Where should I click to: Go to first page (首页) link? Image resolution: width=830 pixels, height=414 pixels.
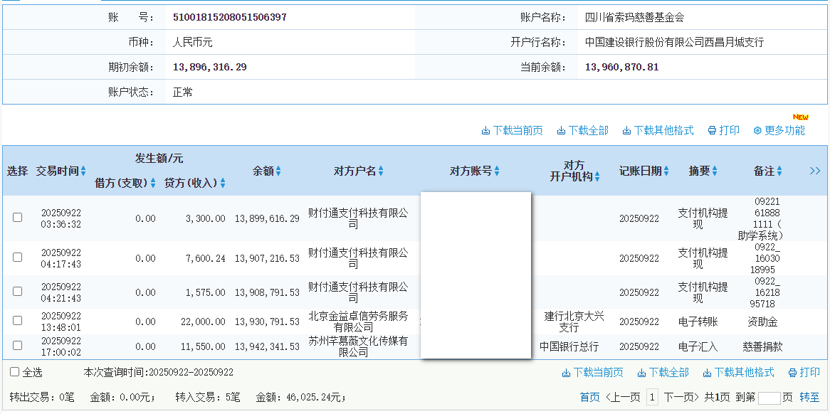589,398
